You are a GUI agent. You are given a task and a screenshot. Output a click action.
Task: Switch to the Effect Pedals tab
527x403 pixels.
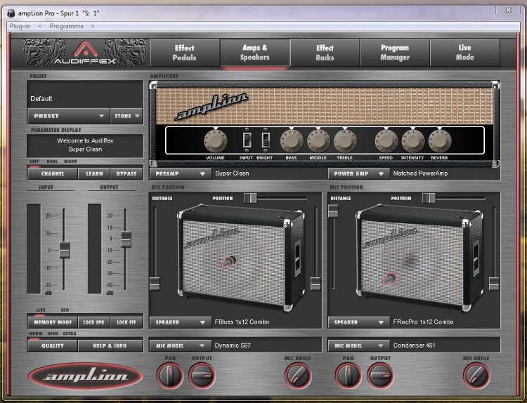185,53
